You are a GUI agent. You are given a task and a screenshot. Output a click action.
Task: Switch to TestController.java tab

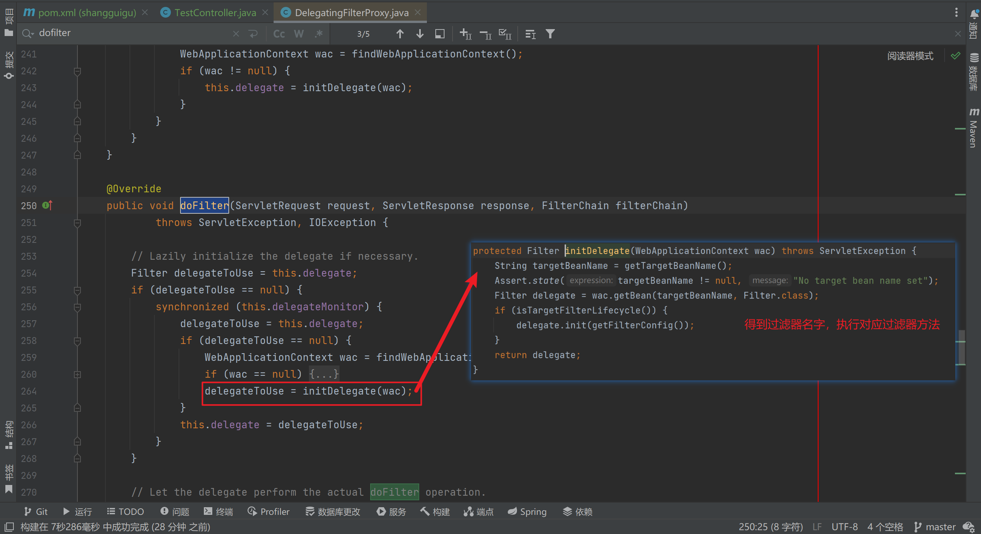click(215, 13)
